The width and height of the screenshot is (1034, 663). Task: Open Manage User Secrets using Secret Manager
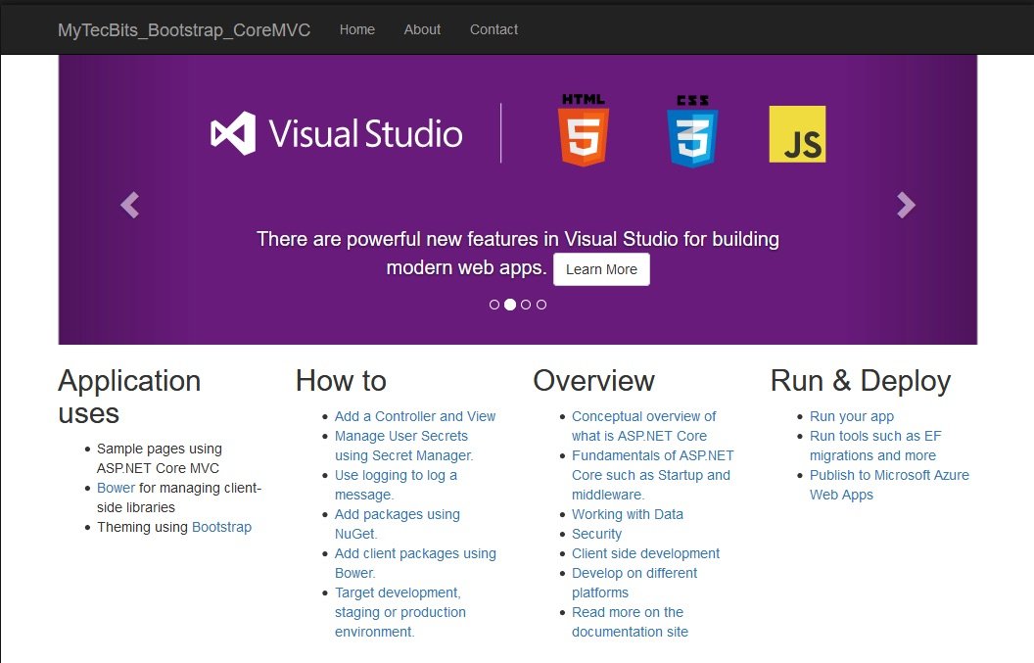403,446
